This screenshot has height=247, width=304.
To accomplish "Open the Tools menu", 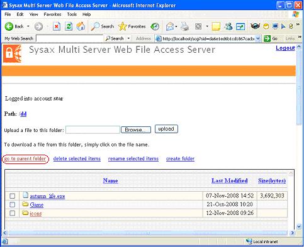I will coord(72,14).
